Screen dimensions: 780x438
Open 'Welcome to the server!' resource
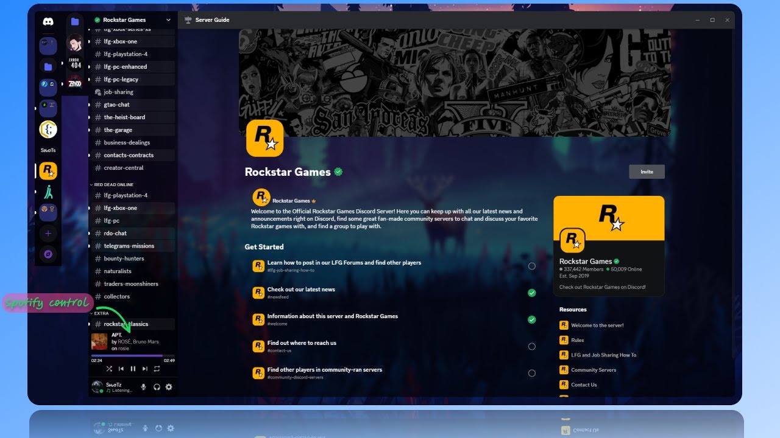(592, 325)
